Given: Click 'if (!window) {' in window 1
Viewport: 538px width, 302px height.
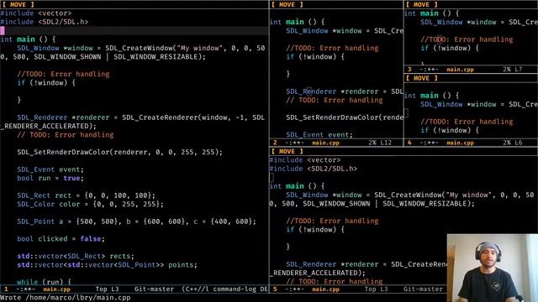Looking at the screenshot, I should point(46,83).
